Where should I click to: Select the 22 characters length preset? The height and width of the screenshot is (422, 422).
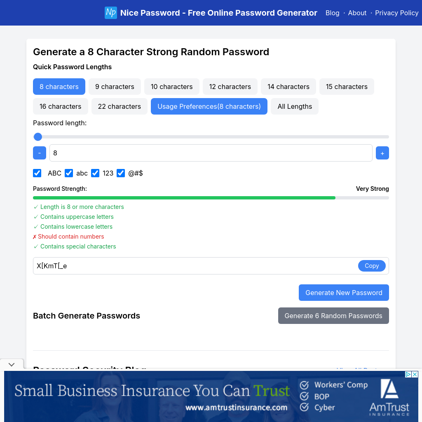click(119, 106)
